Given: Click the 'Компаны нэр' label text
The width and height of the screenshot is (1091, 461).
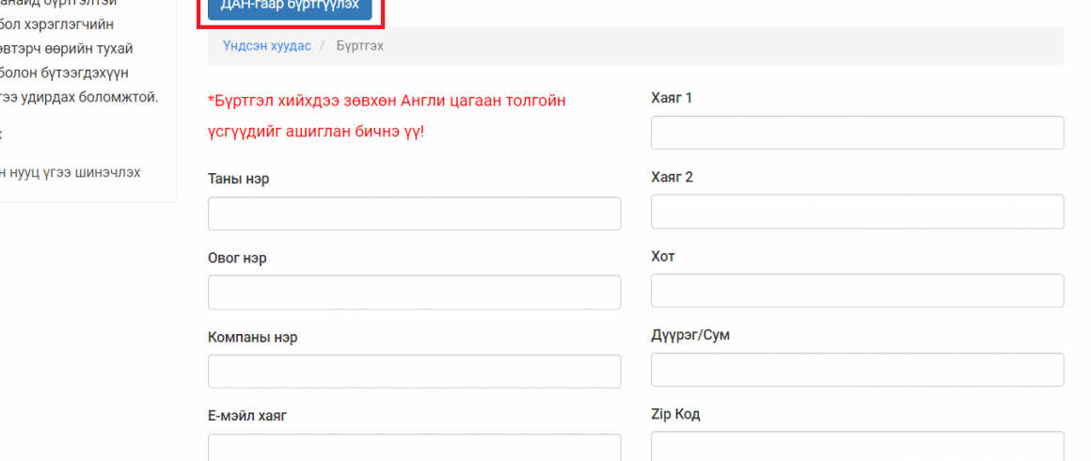Looking at the screenshot, I should coord(253,338).
